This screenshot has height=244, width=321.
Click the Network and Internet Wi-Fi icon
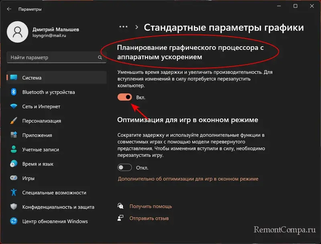pos(14,107)
